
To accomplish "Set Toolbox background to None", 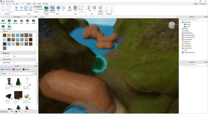I will 25,112.
